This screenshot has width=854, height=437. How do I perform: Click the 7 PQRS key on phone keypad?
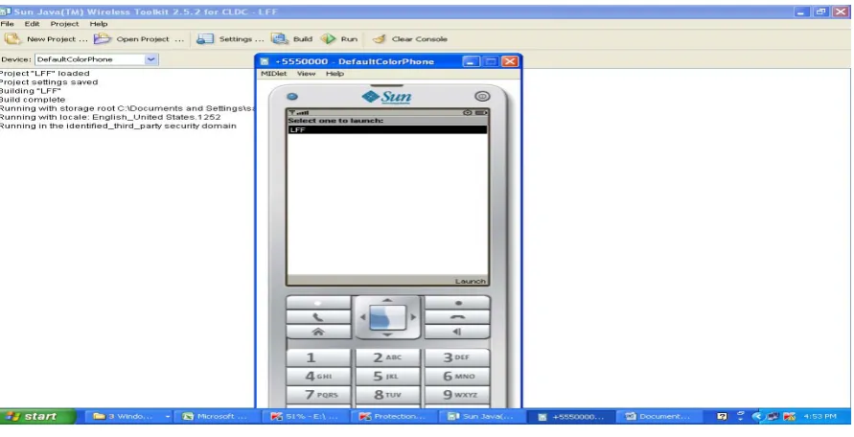(x=318, y=395)
